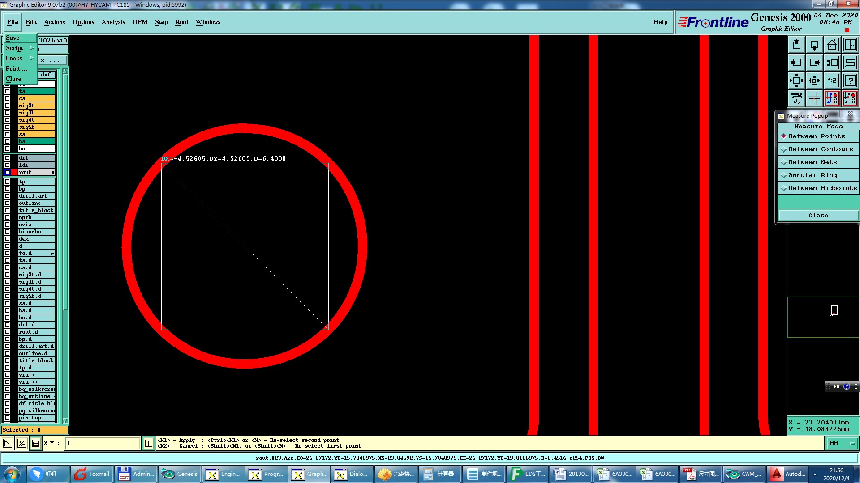The height and width of the screenshot is (483, 860).
Task: Click the zoom out arrows icon
Action: pos(814,80)
